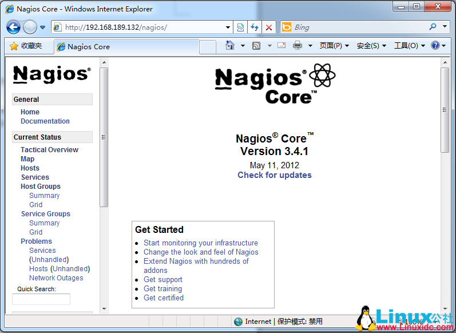
Task: Open Change the look and feel link
Action: [201, 252]
